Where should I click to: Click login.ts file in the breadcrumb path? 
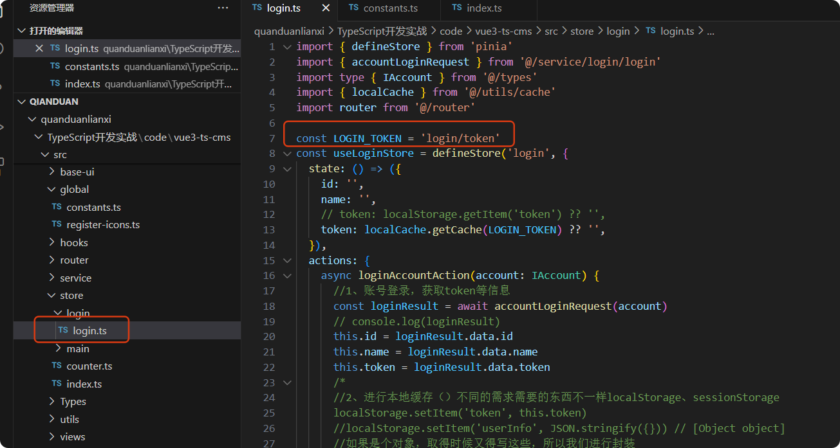coord(677,31)
